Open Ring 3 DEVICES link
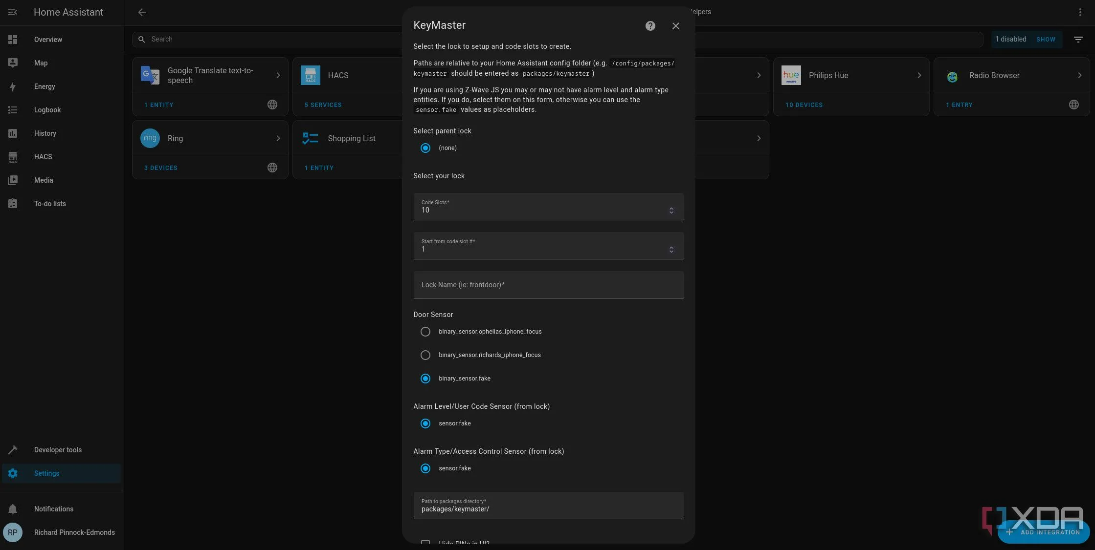Screen dimensions: 1095x550 coord(161,168)
